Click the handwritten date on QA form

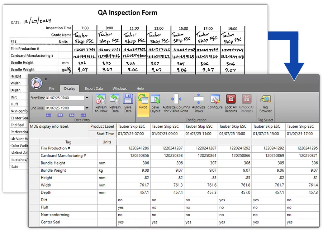37,21
